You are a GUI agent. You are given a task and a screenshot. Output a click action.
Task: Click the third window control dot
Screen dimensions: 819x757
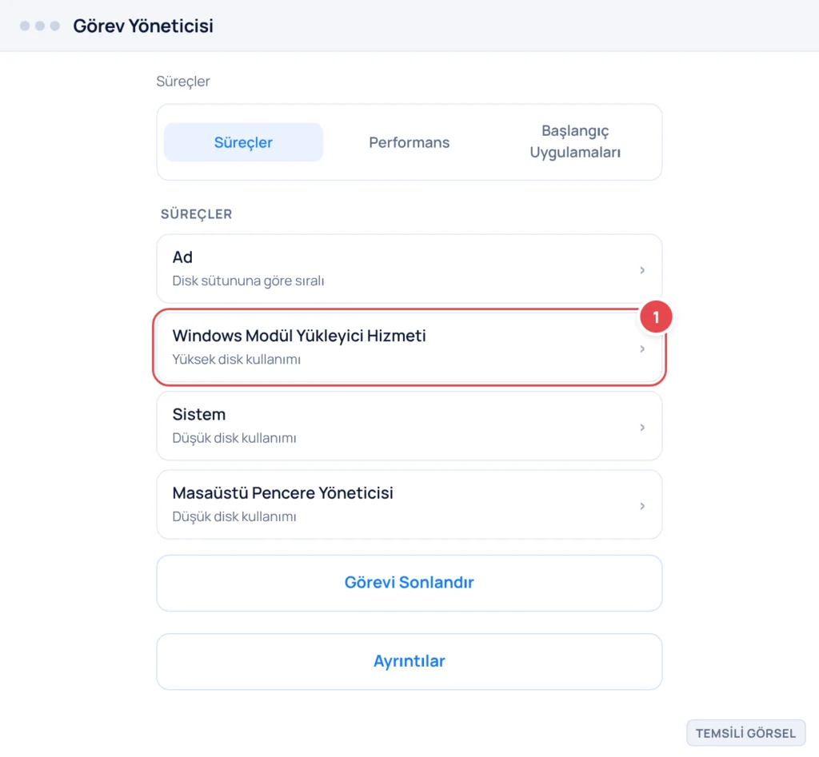click(55, 26)
